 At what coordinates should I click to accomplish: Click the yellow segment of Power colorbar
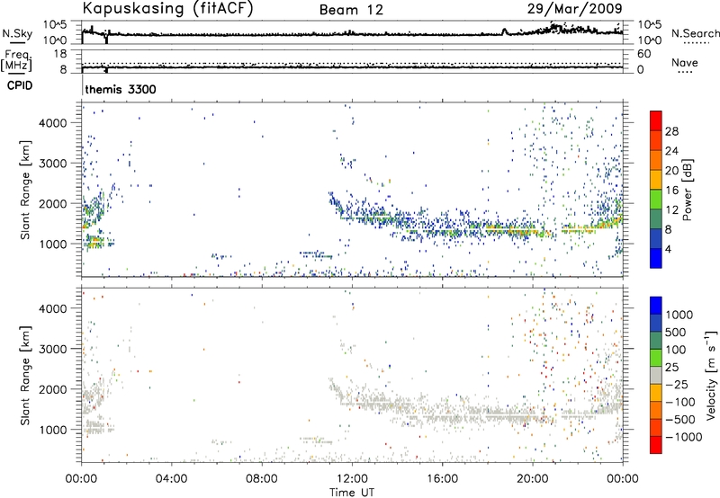(656, 179)
